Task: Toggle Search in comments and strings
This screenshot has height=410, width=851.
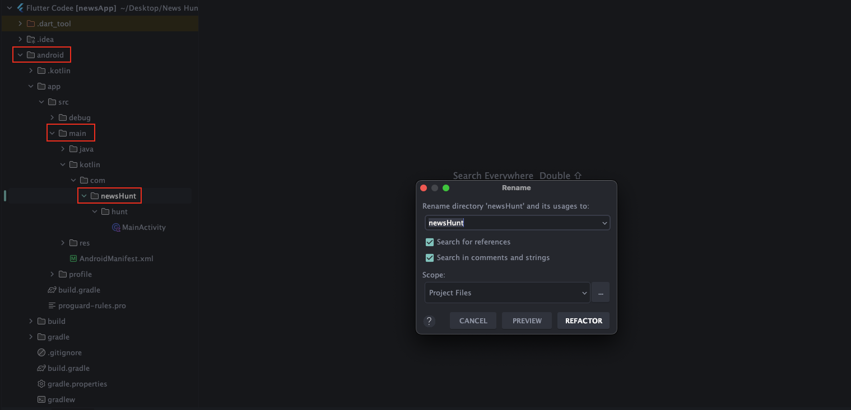Action: coord(430,258)
